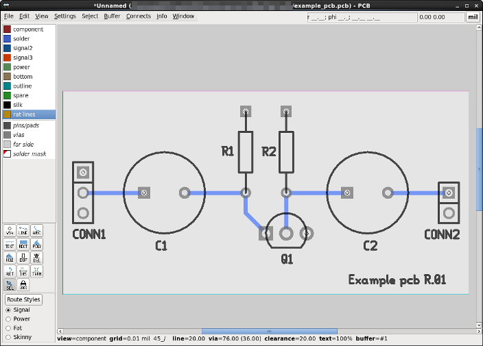The image size is (483, 346).
Task: Toggle visibility of outline layer
Action: tap(7, 86)
